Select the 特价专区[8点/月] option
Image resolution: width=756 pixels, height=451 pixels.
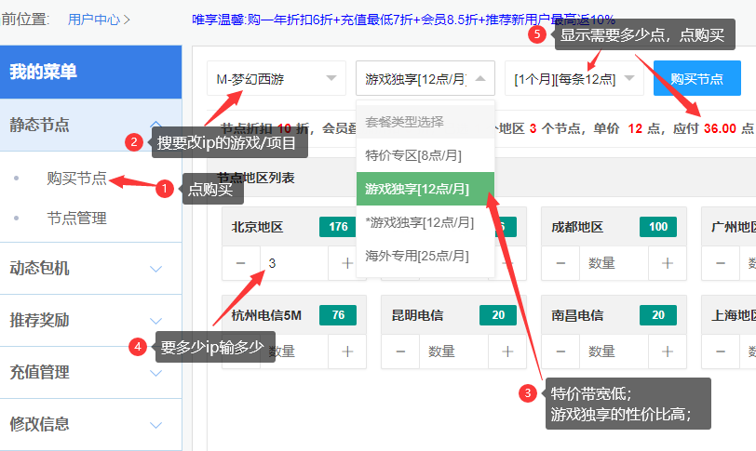(425, 155)
